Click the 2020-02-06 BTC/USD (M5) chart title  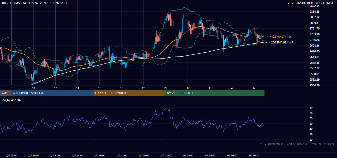point(311,3)
